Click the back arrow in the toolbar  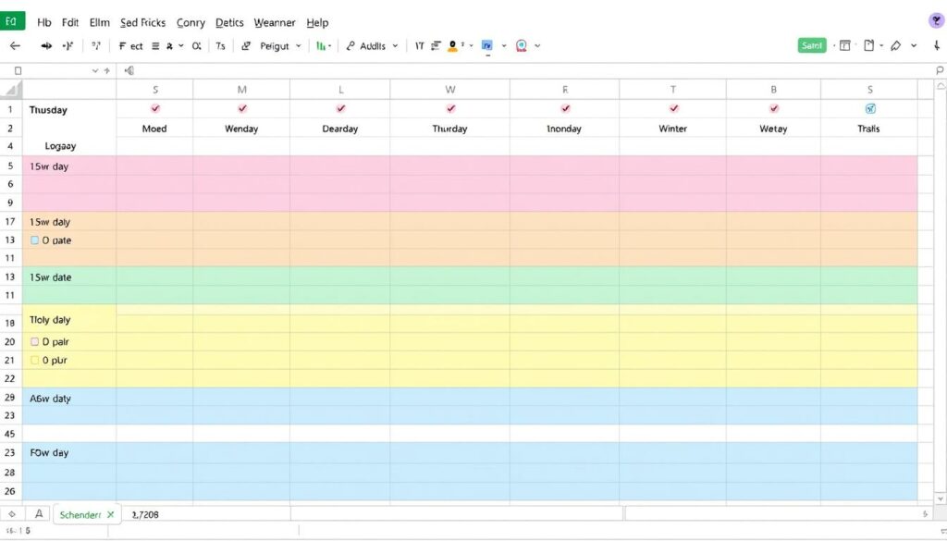point(15,45)
